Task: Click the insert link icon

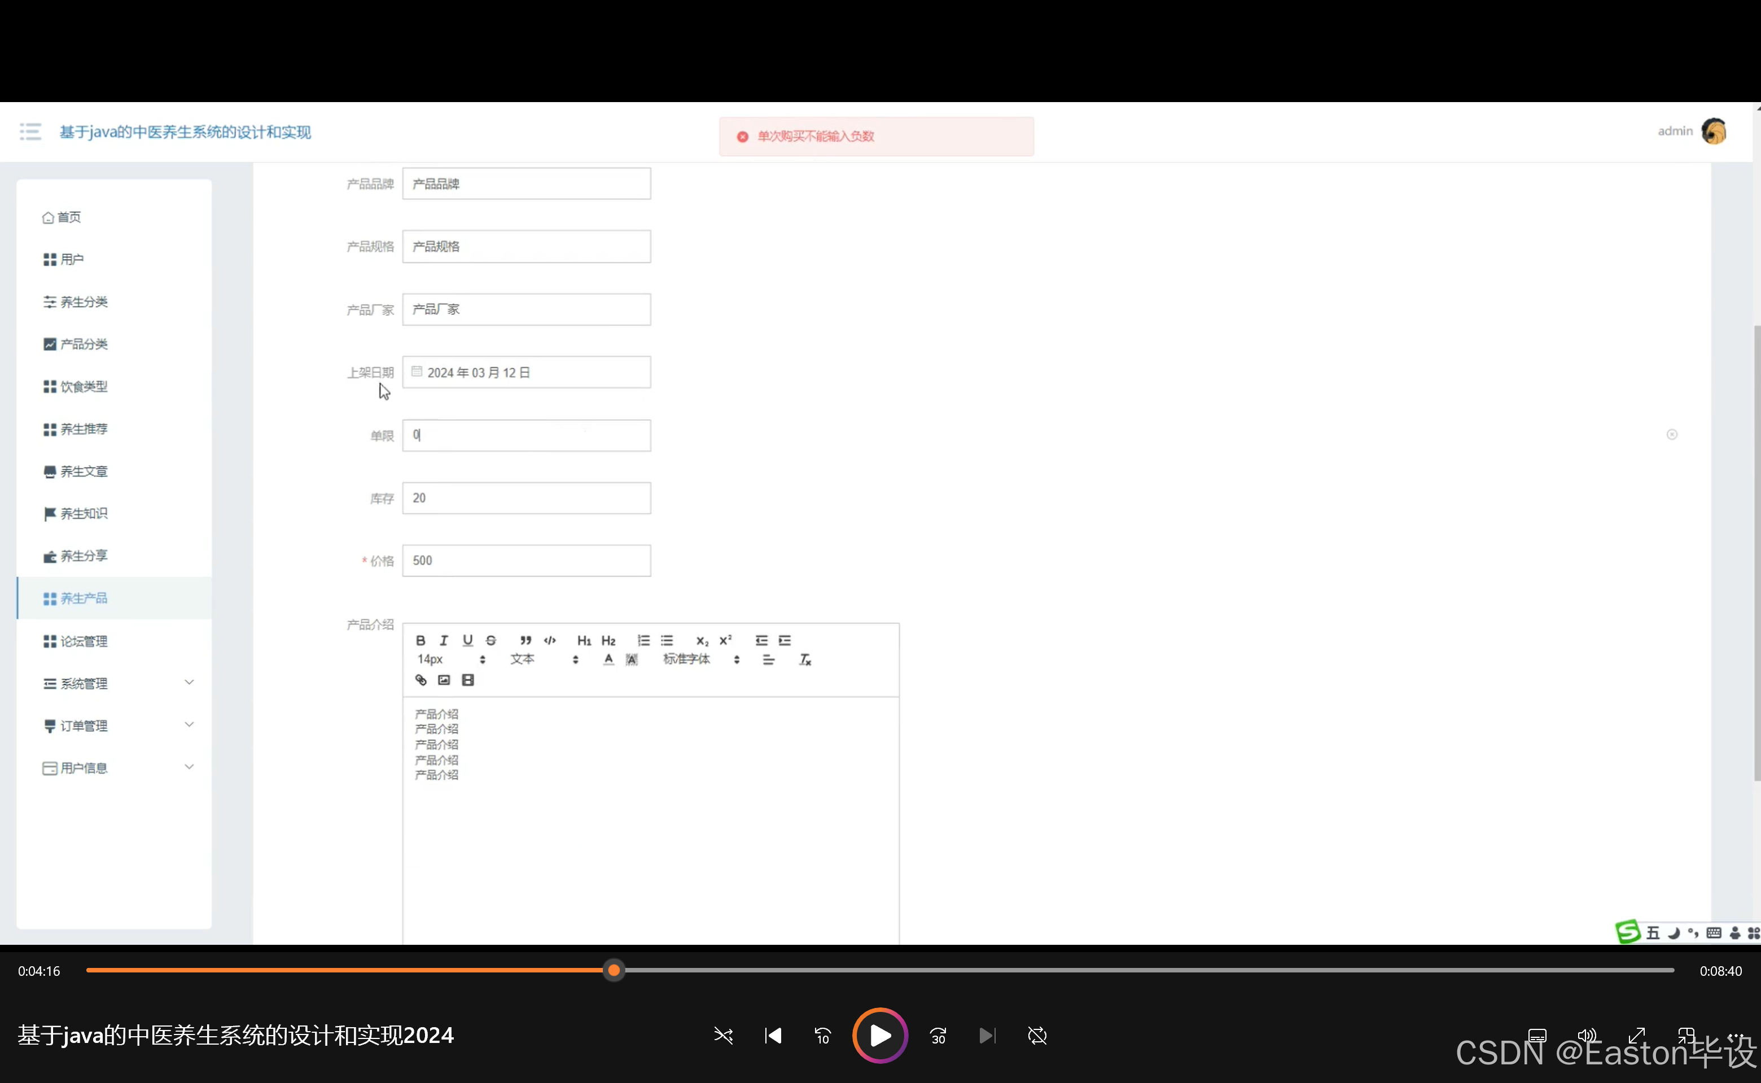Action: [420, 680]
